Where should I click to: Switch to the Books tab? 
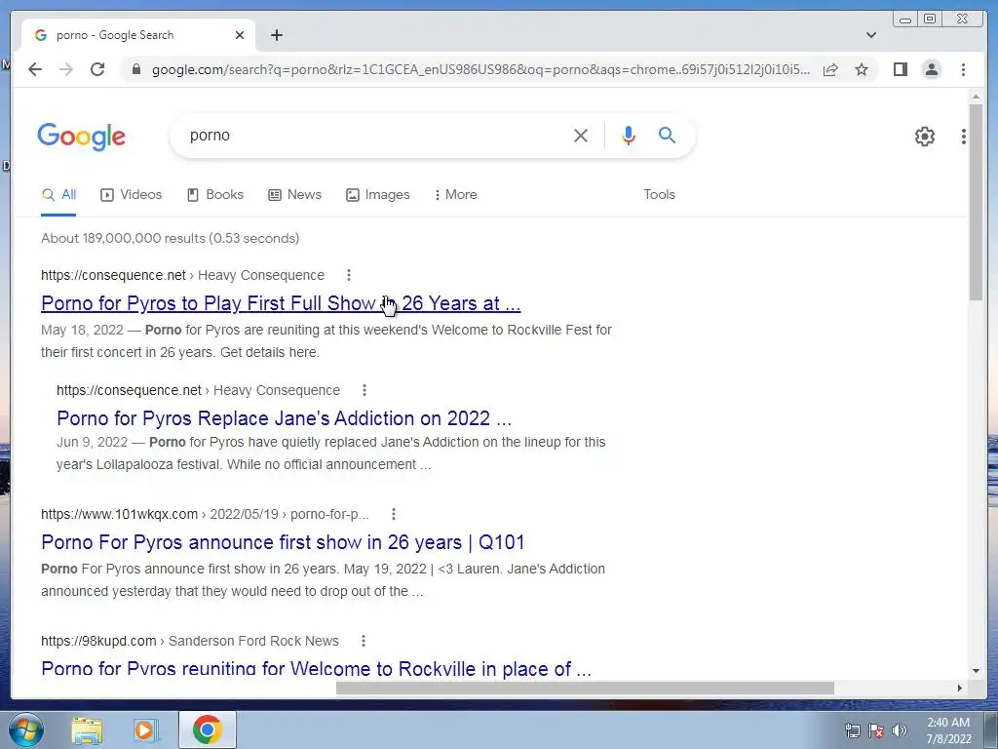pyautogui.click(x=215, y=195)
